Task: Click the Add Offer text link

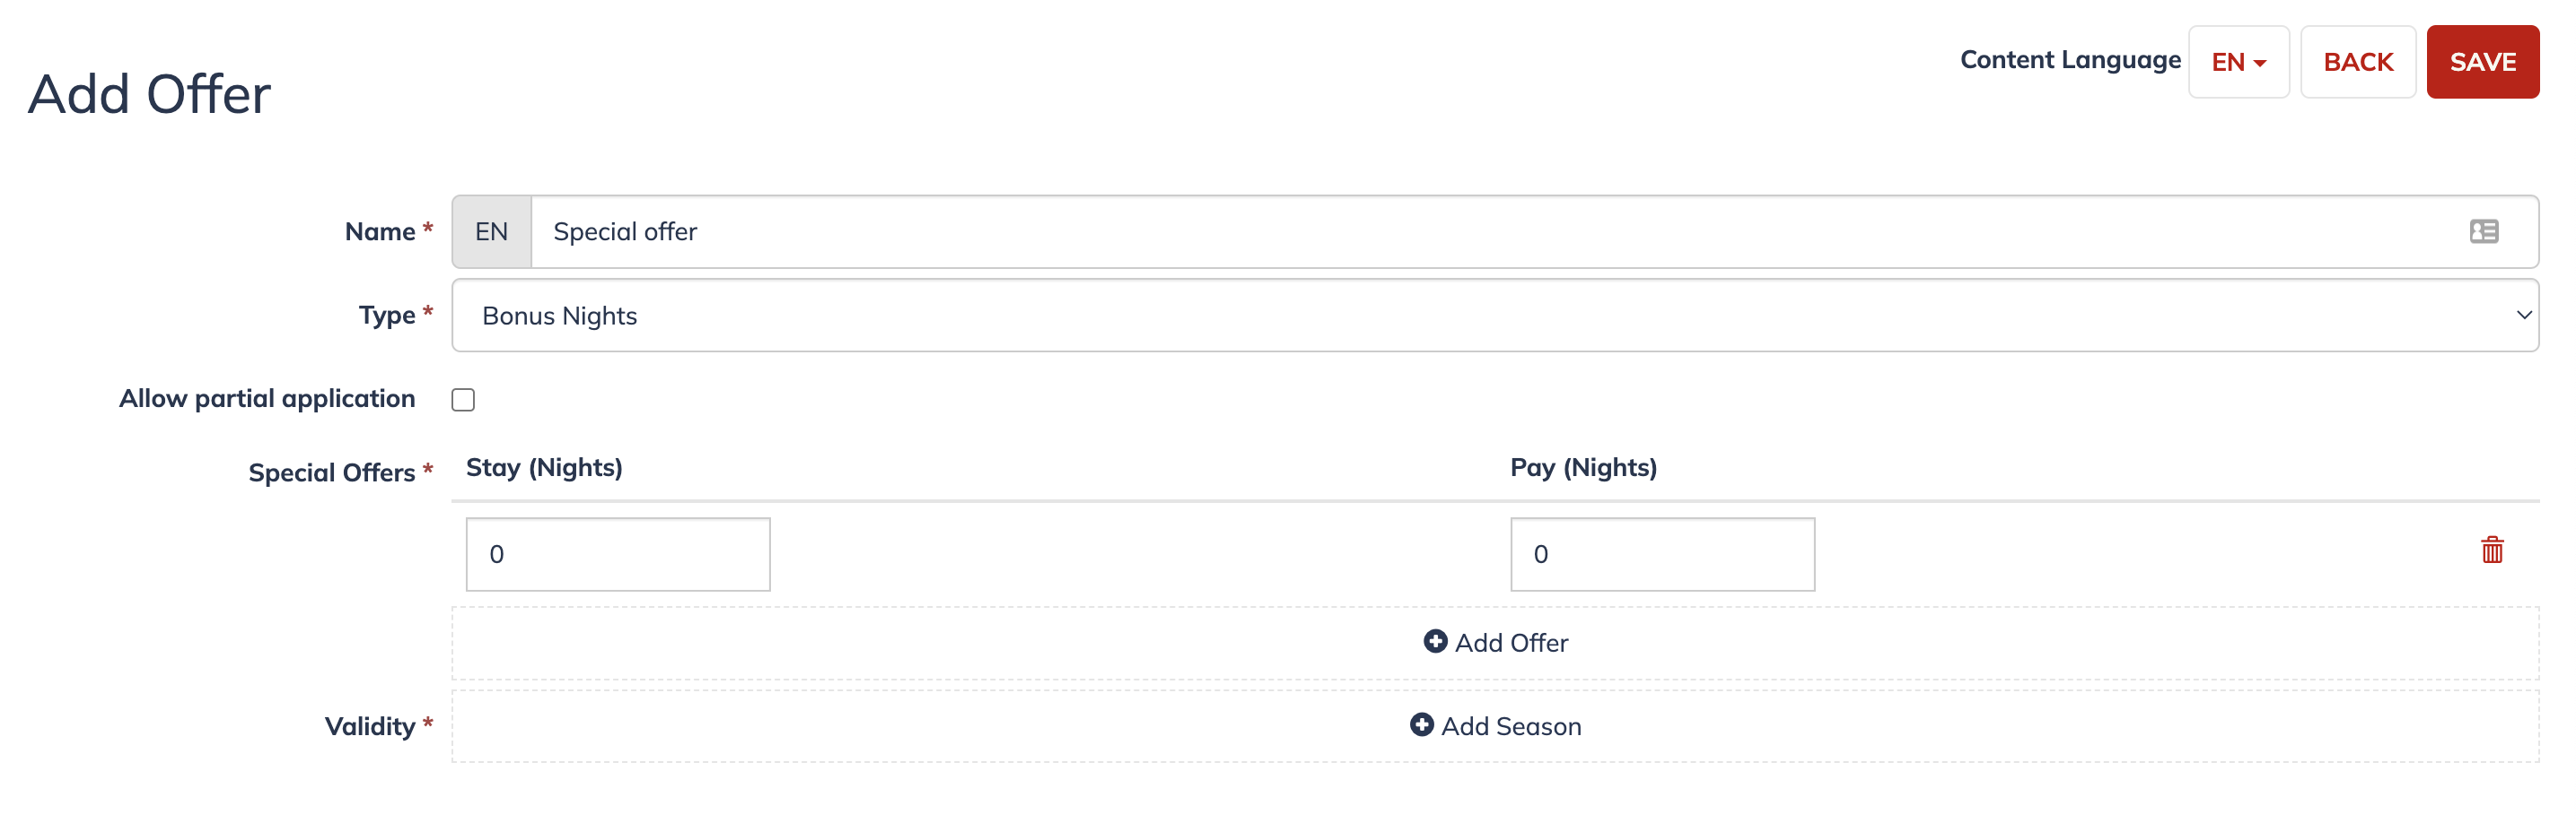Action: (1511, 642)
